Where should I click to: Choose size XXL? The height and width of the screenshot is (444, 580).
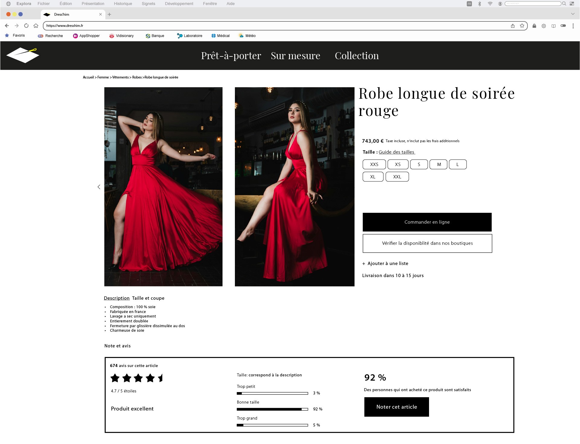tap(397, 177)
